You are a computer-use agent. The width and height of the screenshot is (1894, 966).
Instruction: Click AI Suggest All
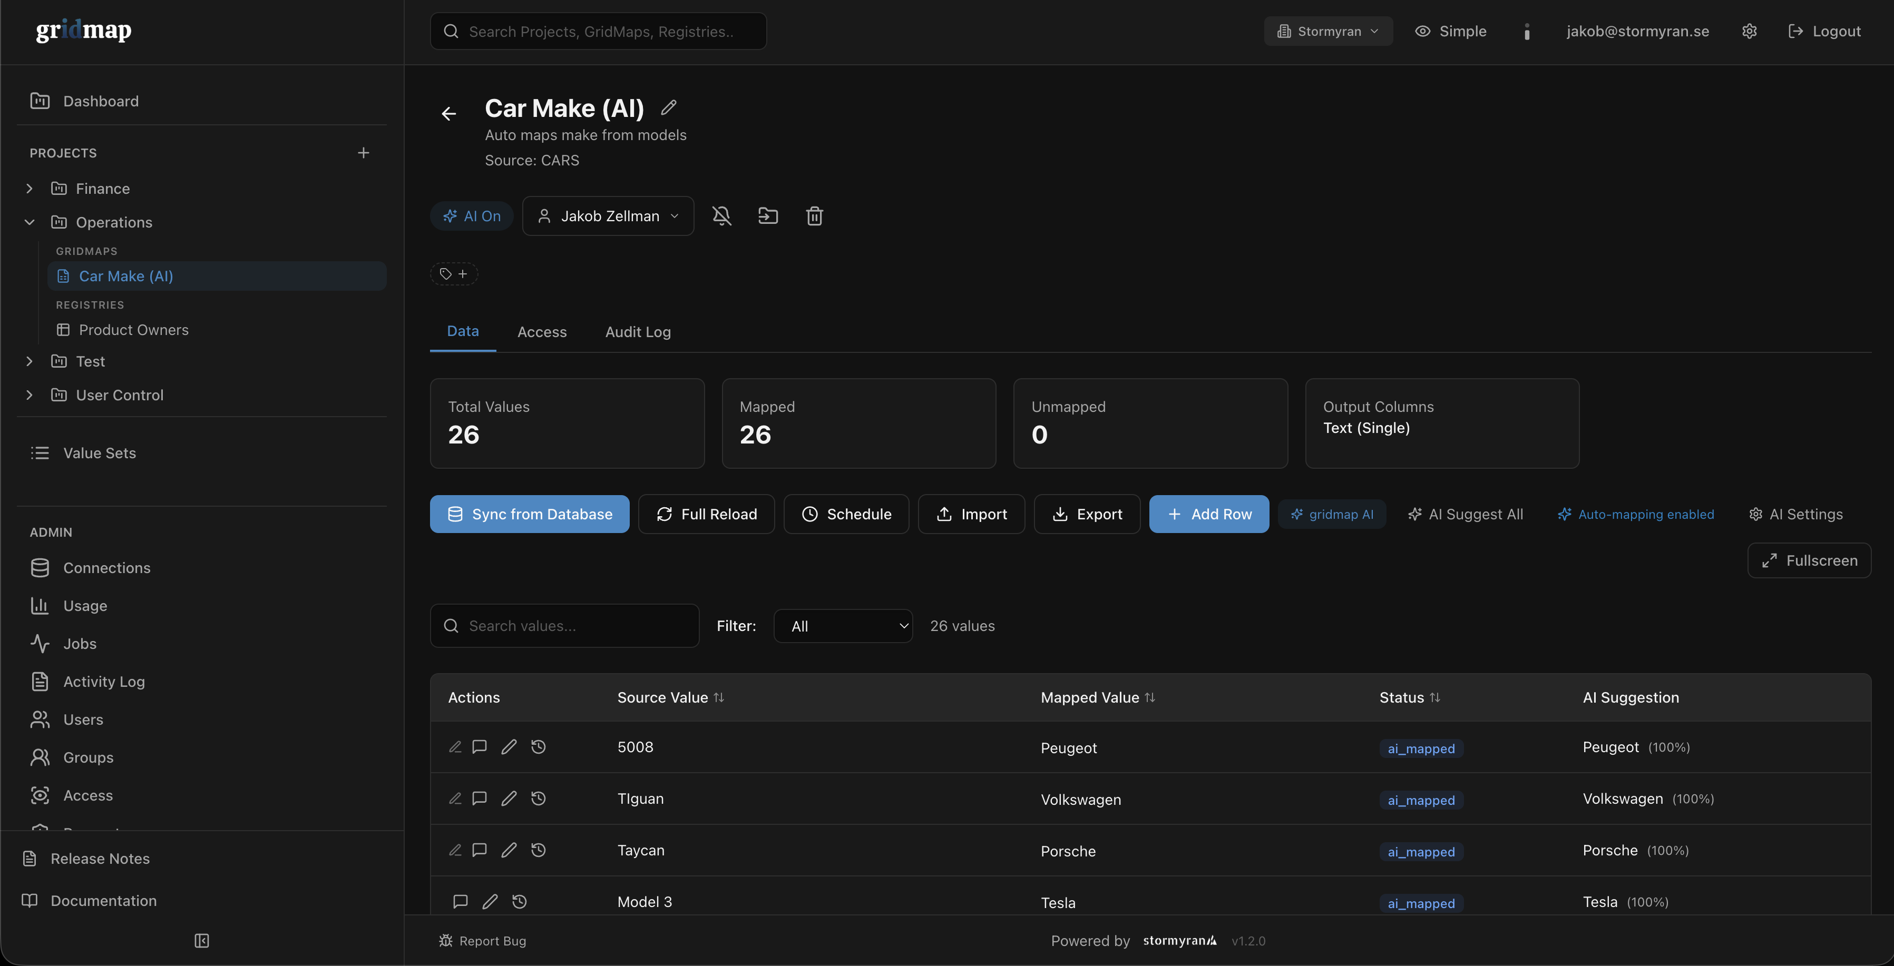pyautogui.click(x=1466, y=514)
